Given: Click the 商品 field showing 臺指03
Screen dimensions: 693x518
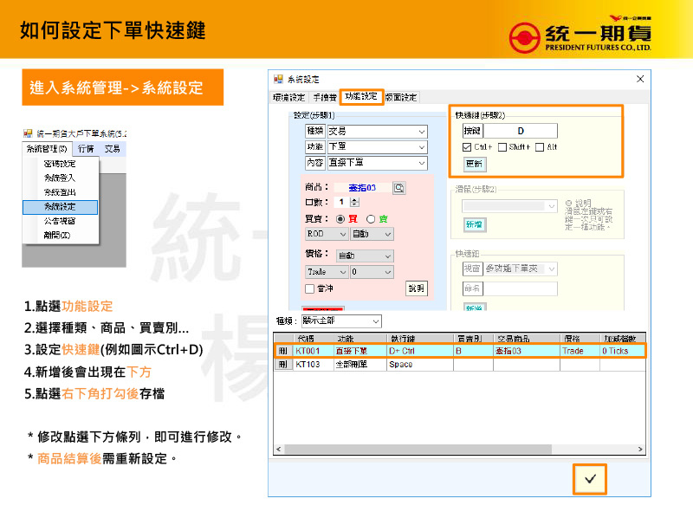Looking at the screenshot, I should (362, 188).
